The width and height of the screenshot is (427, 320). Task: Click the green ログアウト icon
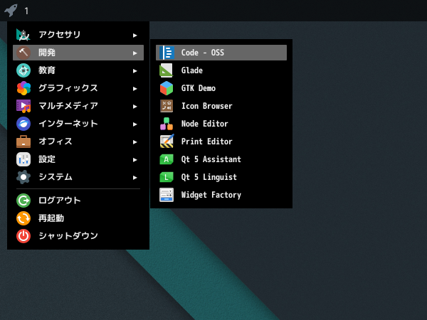23,201
